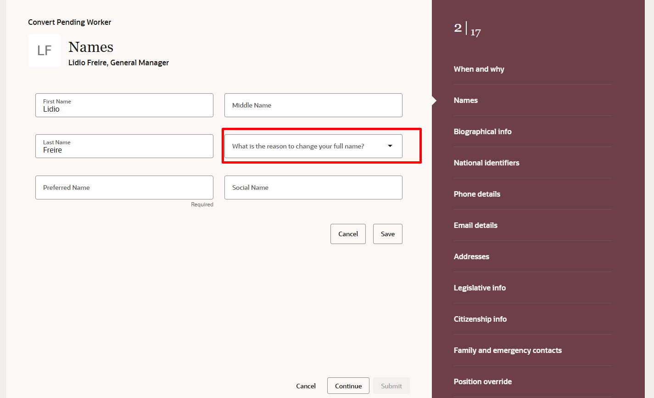
Task: Click the Submit button
Action: (391, 386)
